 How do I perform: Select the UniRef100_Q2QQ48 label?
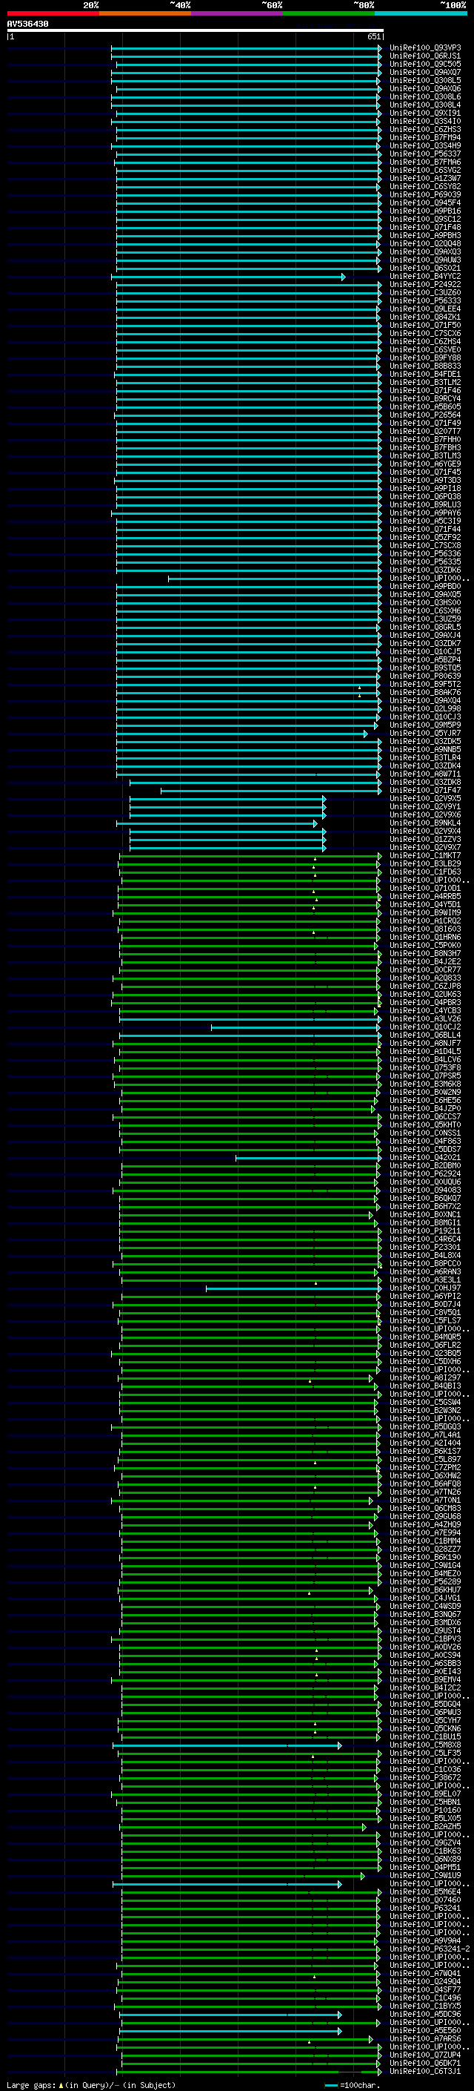tap(424, 243)
